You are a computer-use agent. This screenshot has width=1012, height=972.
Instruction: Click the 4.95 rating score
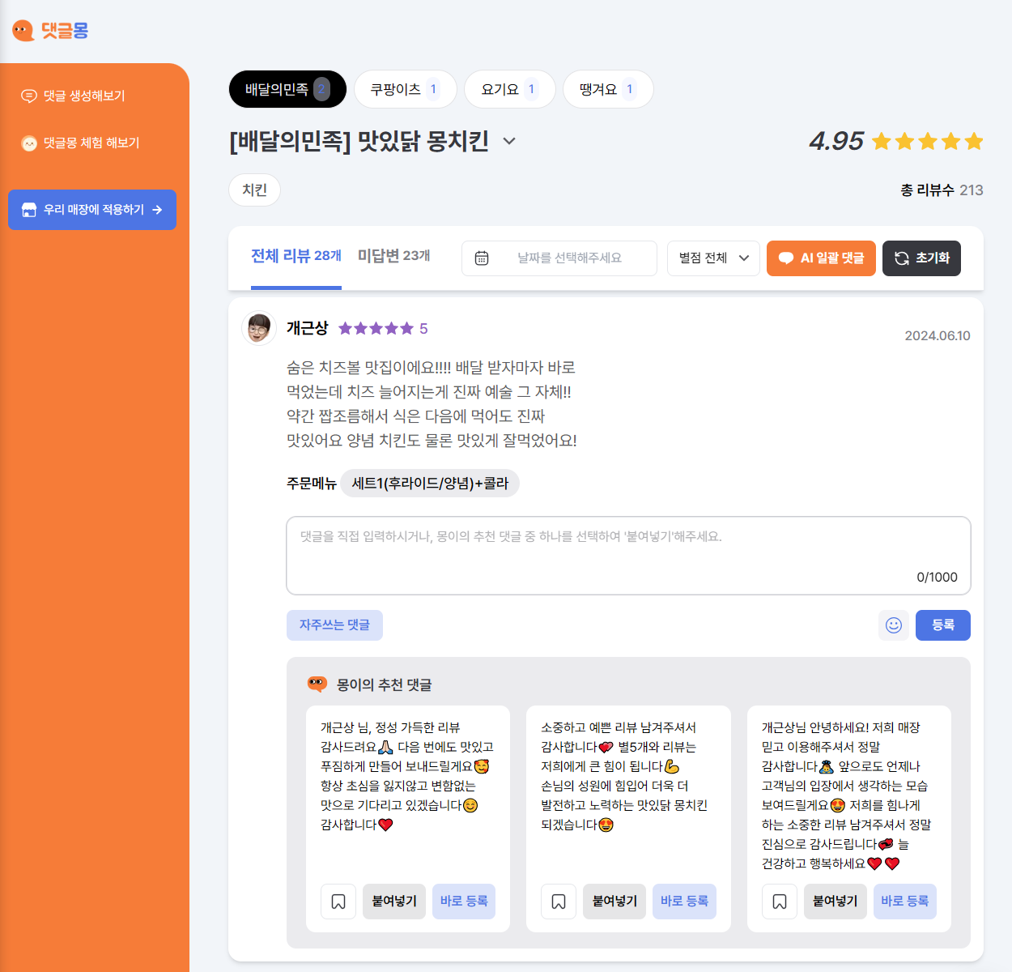click(836, 142)
